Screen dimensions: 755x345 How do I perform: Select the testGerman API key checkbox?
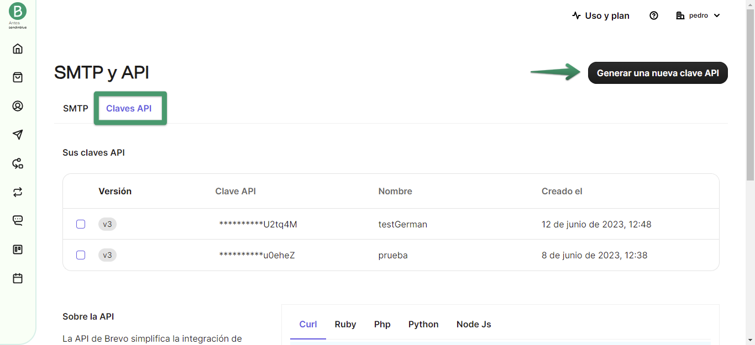[81, 224]
